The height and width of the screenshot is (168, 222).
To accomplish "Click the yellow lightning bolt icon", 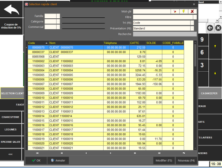I will click(184, 11).
